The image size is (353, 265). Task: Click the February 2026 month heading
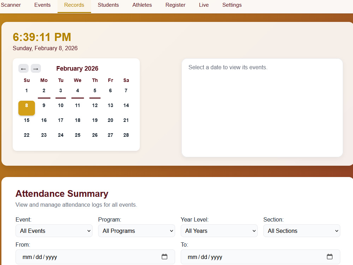[77, 69]
